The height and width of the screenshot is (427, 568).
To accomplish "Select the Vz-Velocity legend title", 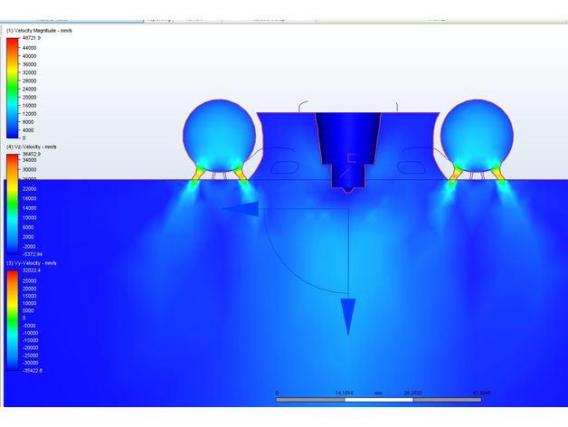I will click(33, 146).
